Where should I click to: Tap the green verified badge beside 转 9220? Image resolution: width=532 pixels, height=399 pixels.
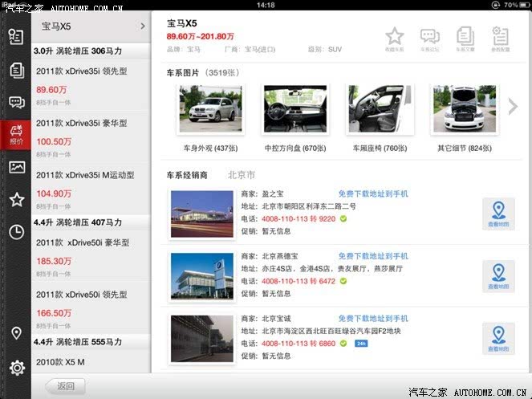pos(343,219)
